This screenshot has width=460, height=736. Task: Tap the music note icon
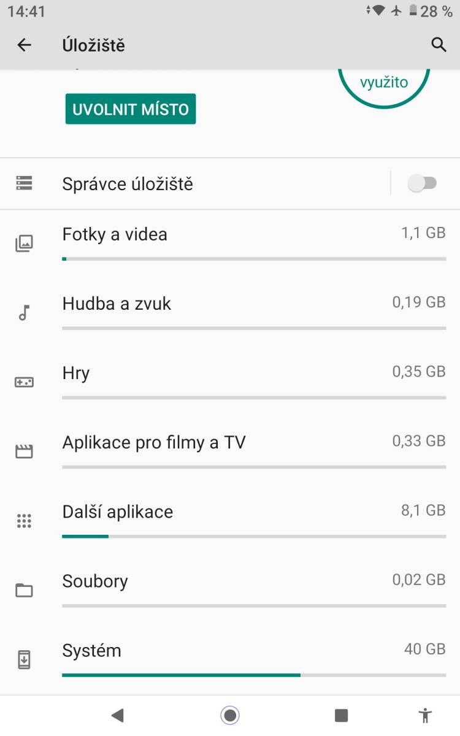(24, 313)
